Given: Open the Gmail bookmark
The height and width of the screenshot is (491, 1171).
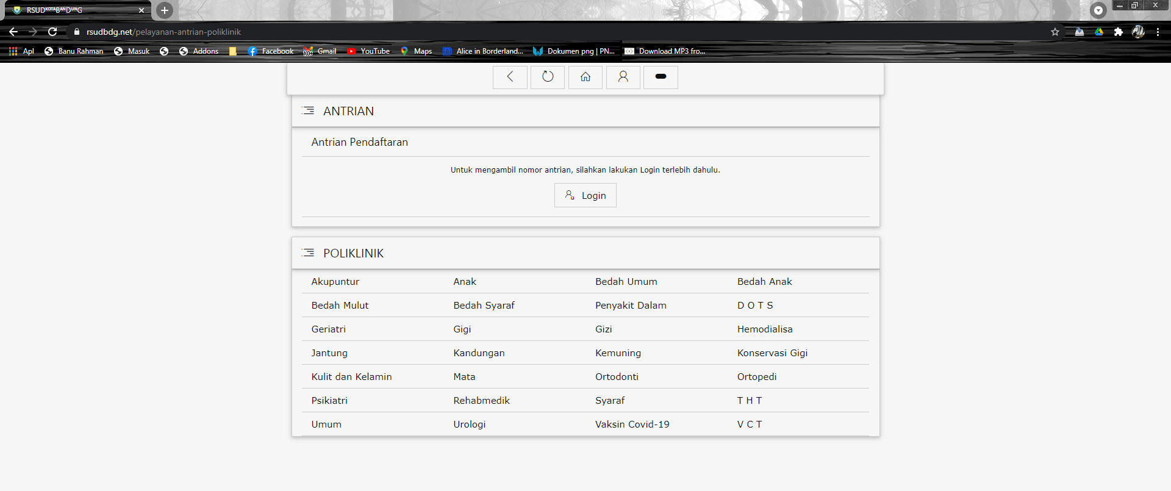Looking at the screenshot, I should pos(320,51).
